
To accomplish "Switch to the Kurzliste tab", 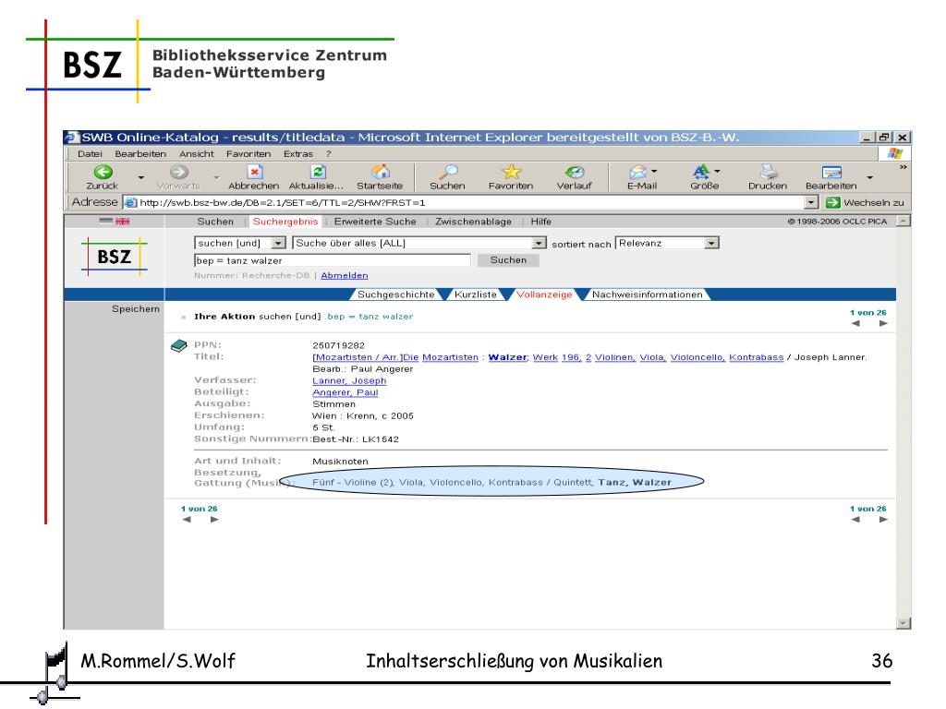I will tap(476, 294).
